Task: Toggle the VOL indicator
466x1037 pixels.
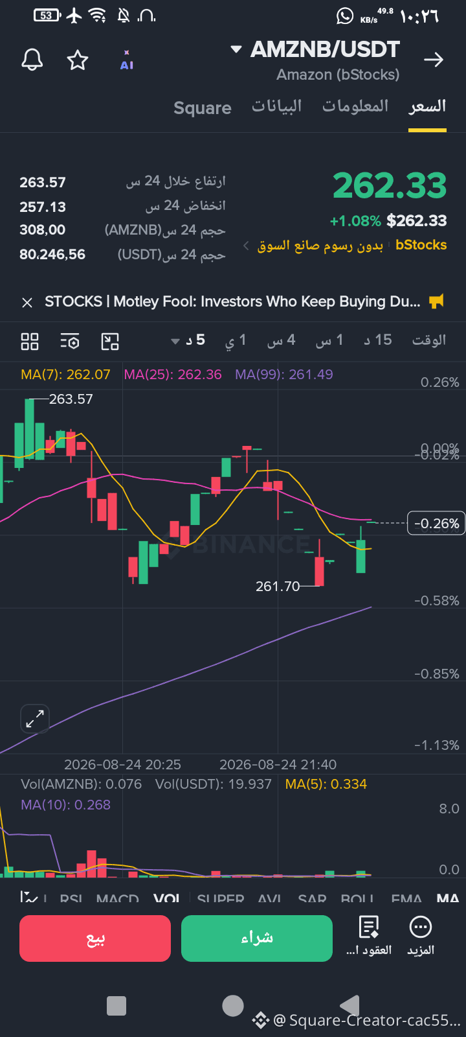Action: coord(167,899)
